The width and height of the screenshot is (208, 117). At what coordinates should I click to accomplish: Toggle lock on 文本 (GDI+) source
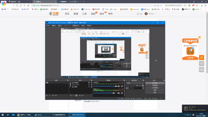coord(92,85)
